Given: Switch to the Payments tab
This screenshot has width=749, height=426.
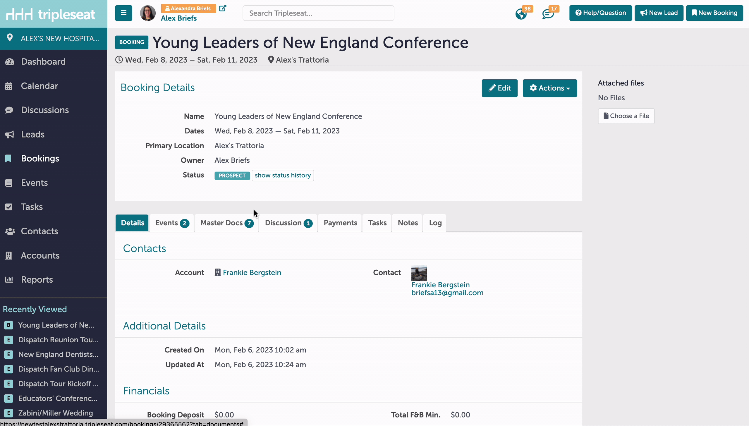Looking at the screenshot, I should click(x=340, y=223).
